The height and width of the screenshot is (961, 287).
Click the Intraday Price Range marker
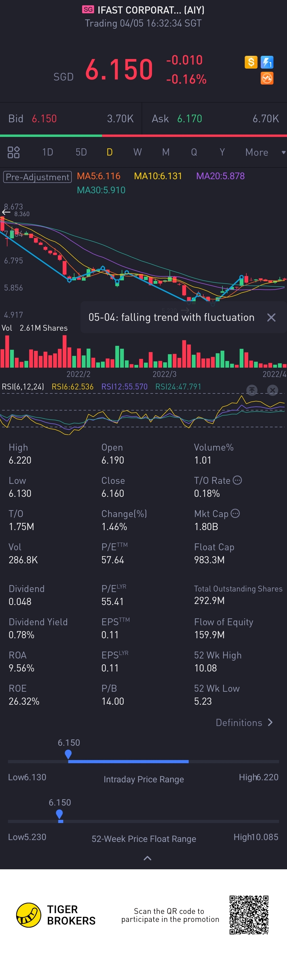click(x=68, y=754)
